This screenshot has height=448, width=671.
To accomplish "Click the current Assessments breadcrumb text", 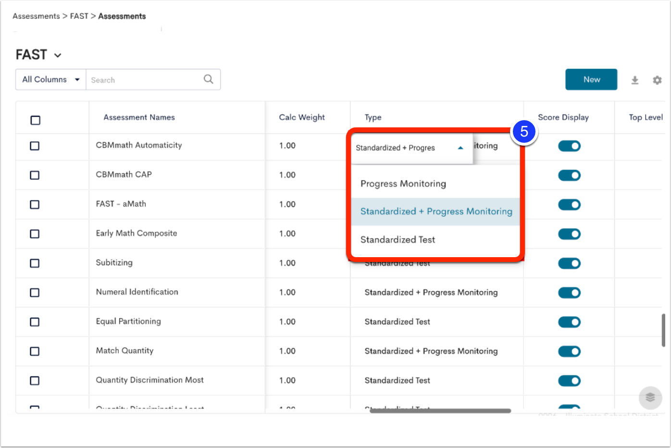I will [x=122, y=16].
